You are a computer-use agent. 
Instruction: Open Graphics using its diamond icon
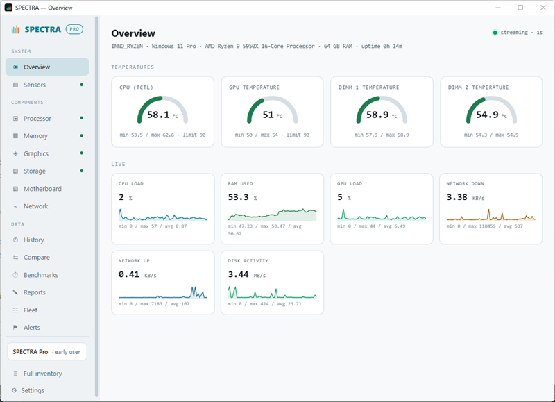pos(15,153)
